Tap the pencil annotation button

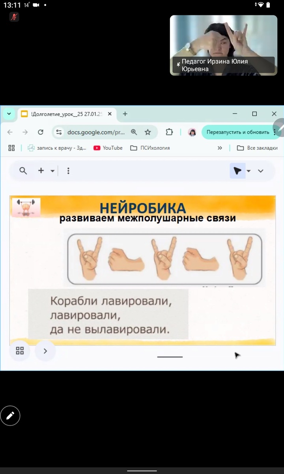tap(10, 415)
